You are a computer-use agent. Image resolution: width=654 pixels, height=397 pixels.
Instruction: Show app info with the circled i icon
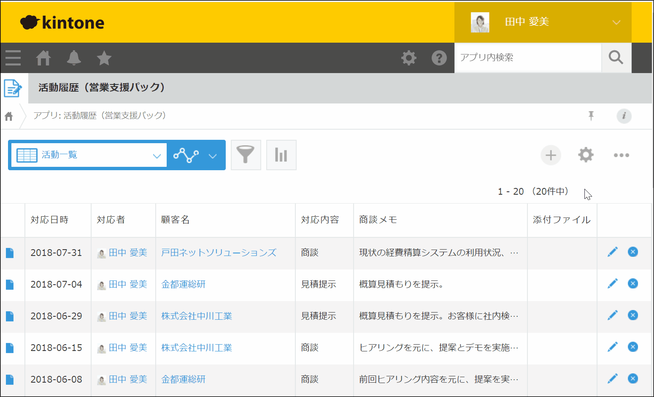pyautogui.click(x=624, y=116)
